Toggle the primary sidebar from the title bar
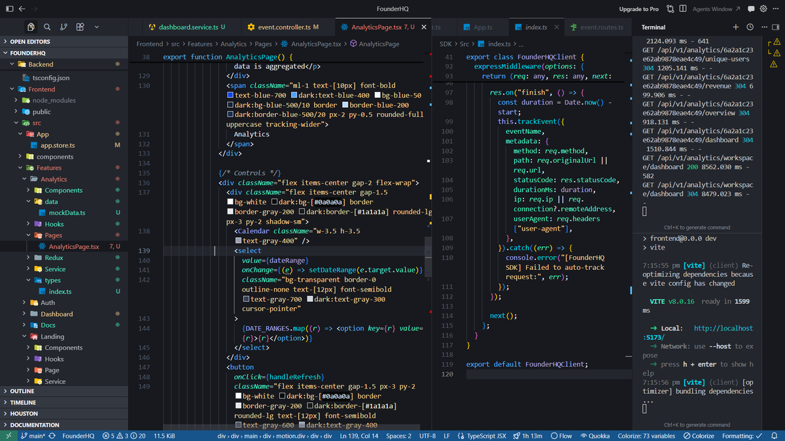 click(x=9, y=9)
